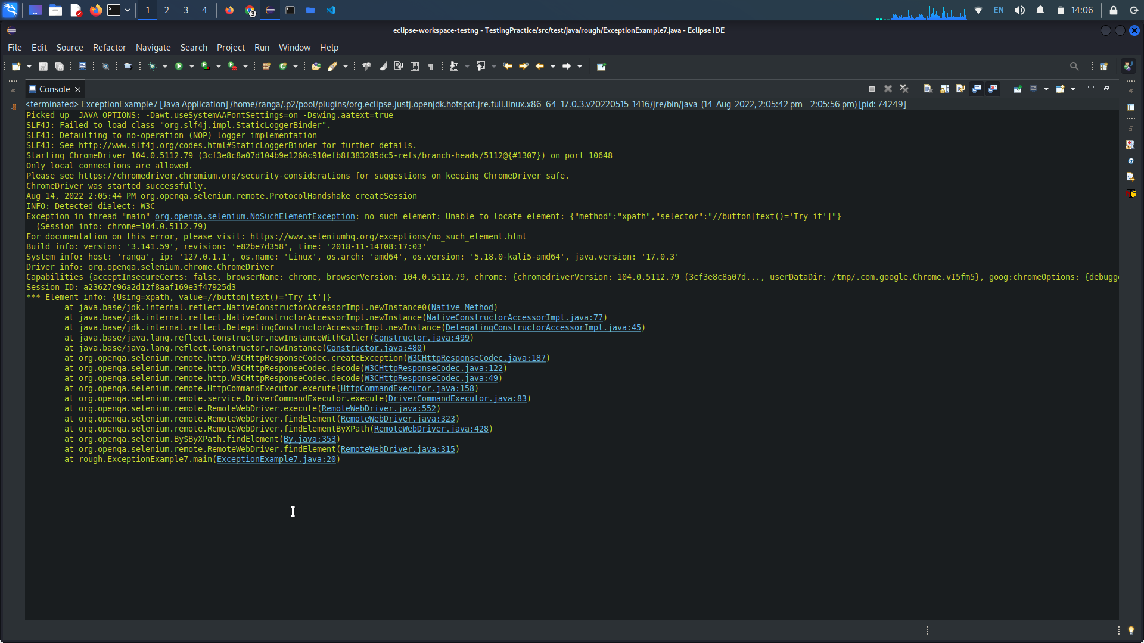Click the NoSuchElementException link
Image resolution: width=1144 pixels, height=643 pixels.
tap(254, 216)
